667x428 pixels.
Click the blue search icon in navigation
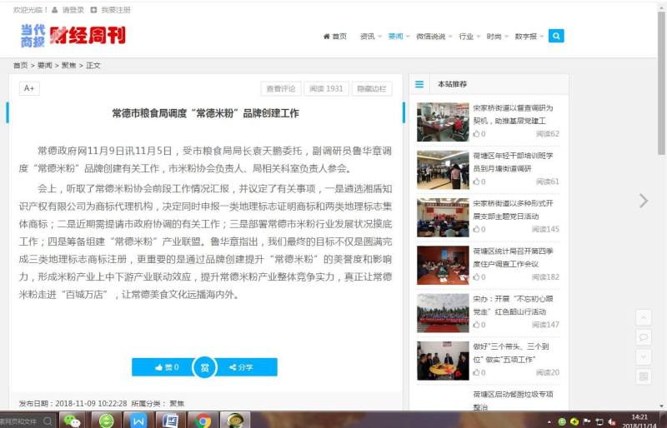click(556, 36)
